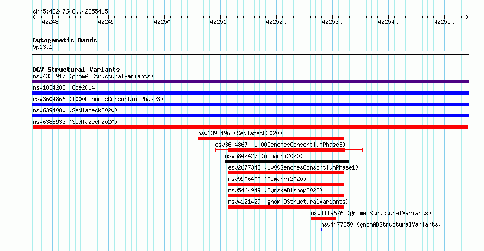Click the chr5:42247646..42255415 region label
The image size is (484, 251).
click(x=70, y=12)
